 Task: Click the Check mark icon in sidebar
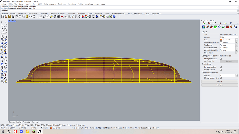5,78
